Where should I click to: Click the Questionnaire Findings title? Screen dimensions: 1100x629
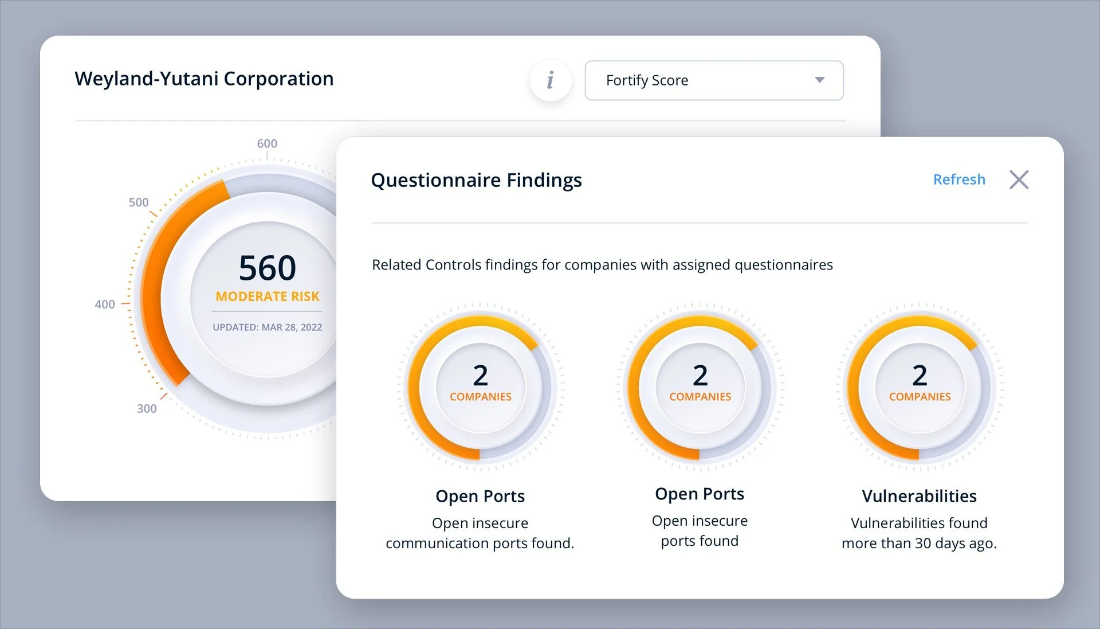(x=476, y=180)
